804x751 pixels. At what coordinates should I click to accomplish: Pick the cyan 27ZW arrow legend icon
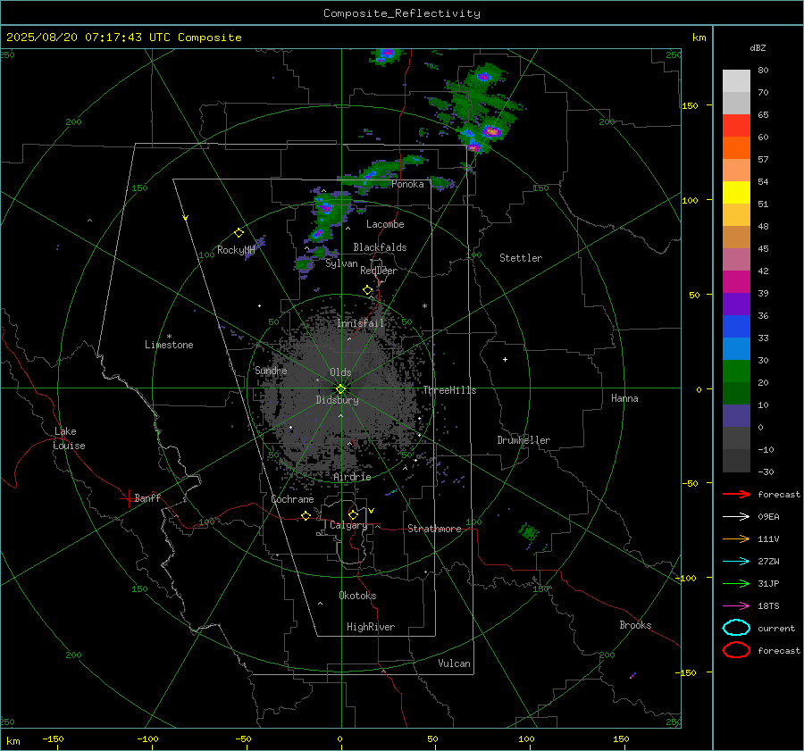(736, 562)
